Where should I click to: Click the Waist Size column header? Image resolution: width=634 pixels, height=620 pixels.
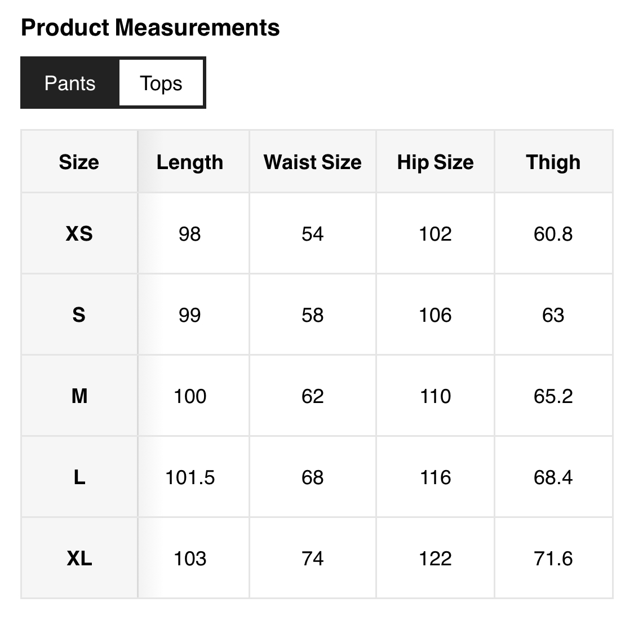pos(312,162)
